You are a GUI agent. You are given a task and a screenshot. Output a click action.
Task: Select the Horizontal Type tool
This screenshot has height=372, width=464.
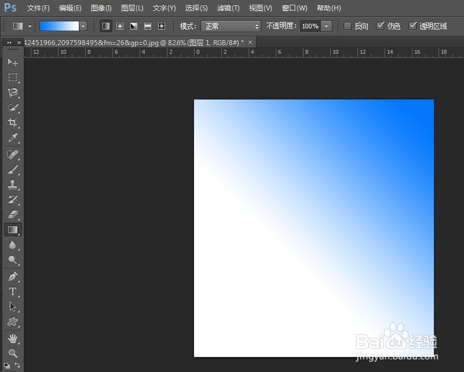[x=12, y=292]
